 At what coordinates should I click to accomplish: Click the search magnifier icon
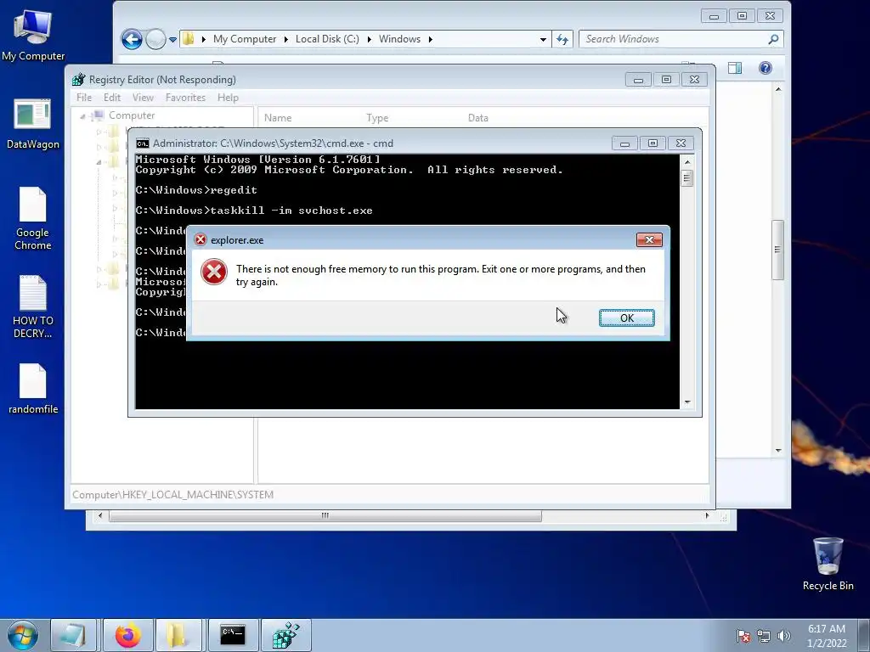tap(773, 39)
